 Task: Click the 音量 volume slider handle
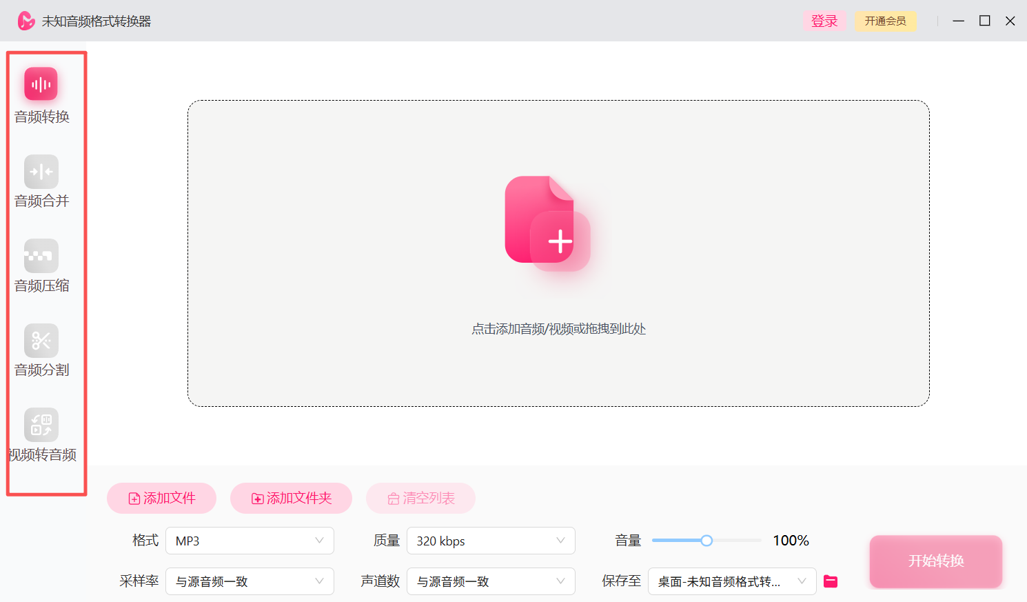click(706, 541)
